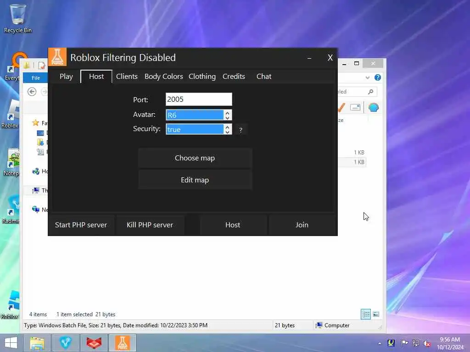This screenshot has width=470, height=352.
Task: Close the Roblox Filtering Disabled launcher
Action: click(330, 58)
